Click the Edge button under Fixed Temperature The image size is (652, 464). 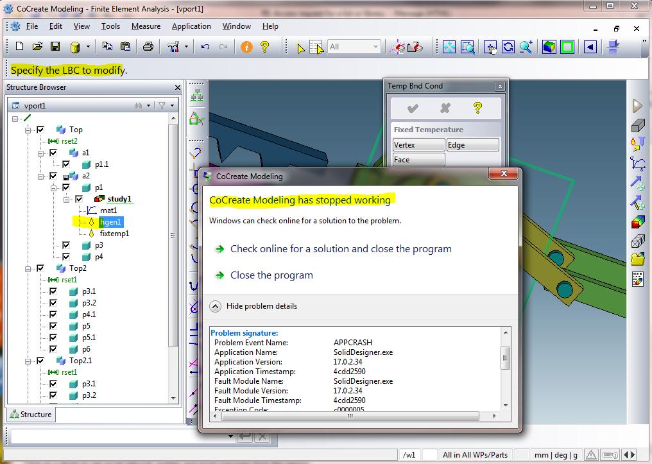(x=472, y=145)
